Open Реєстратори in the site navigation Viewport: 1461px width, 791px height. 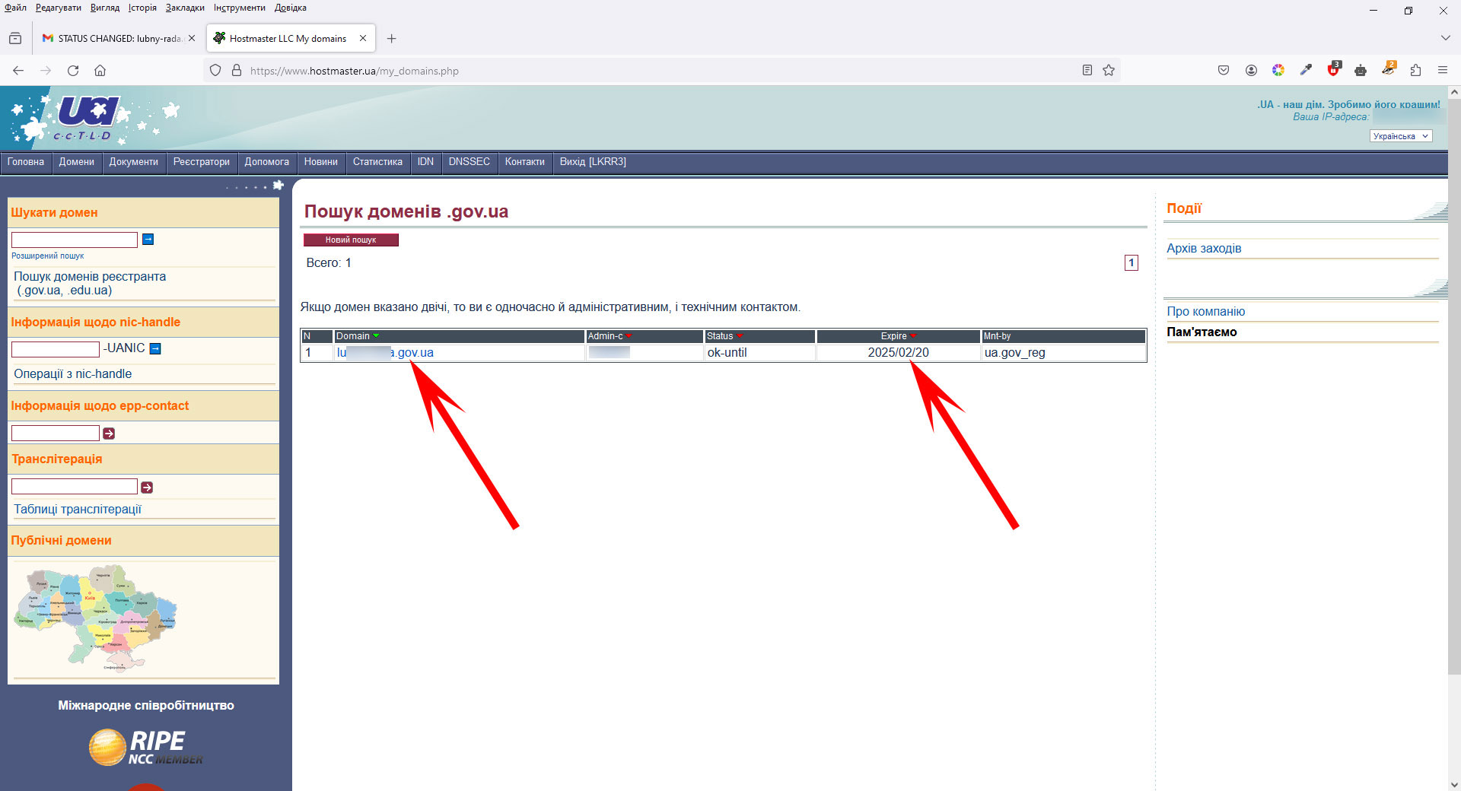click(x=202, y=162)
